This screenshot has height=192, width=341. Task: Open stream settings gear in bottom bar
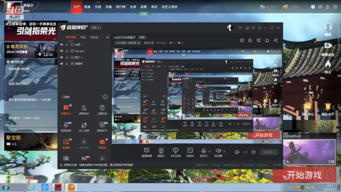[253, 152]
